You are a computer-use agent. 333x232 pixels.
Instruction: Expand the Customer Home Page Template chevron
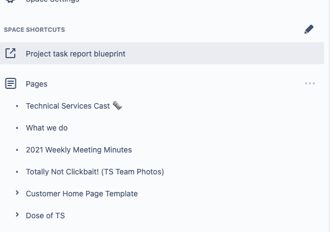pos(17,193)
